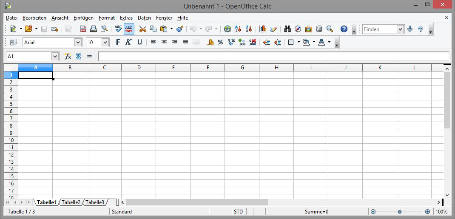Click the sort ascending A-Z icon
This screenshot has height=219, width=455.
[x=238, y=29]
